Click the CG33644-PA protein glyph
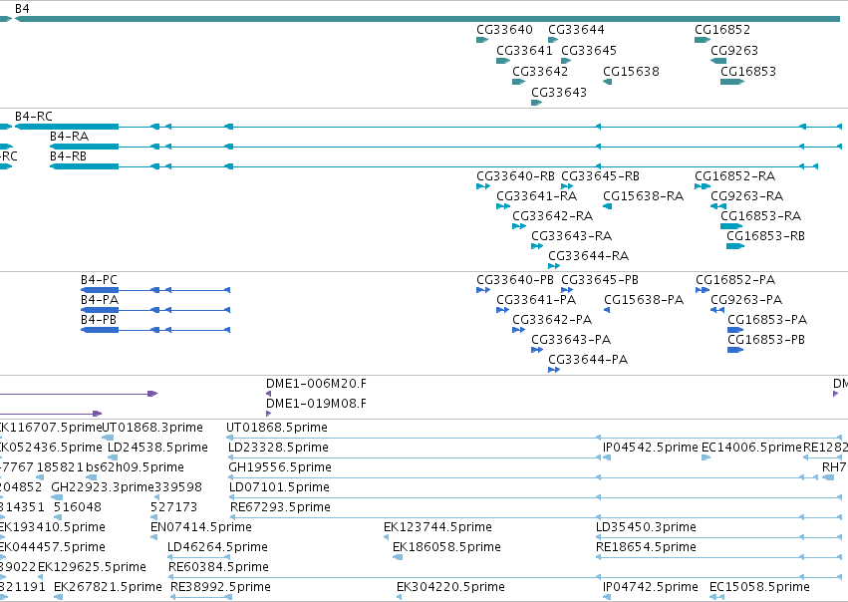Image resolution: width=848 pixels, height=602 pixels. point(554,371)
